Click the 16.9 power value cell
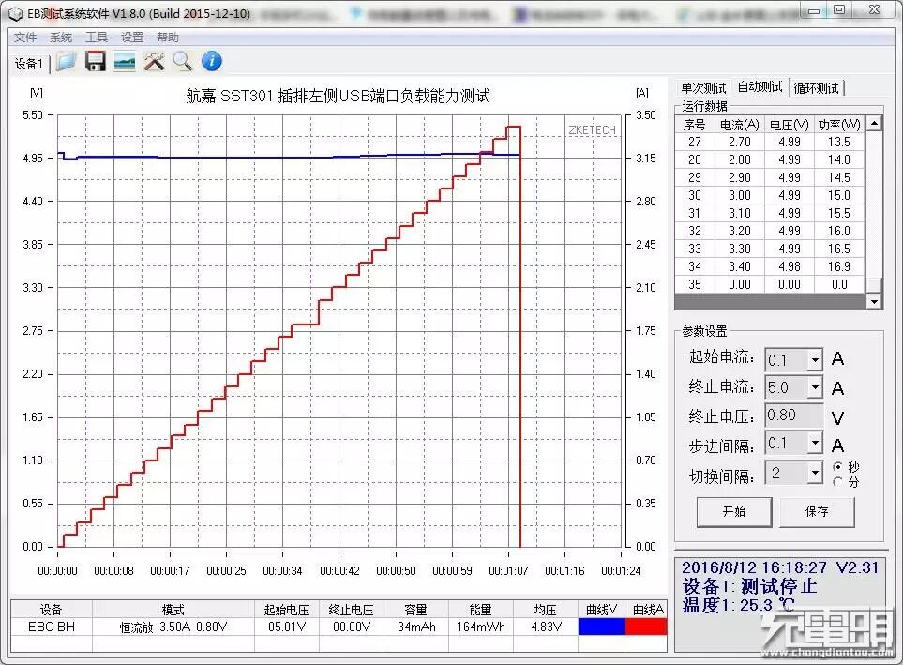Screen dimensions: 903x665 point(839,266)
